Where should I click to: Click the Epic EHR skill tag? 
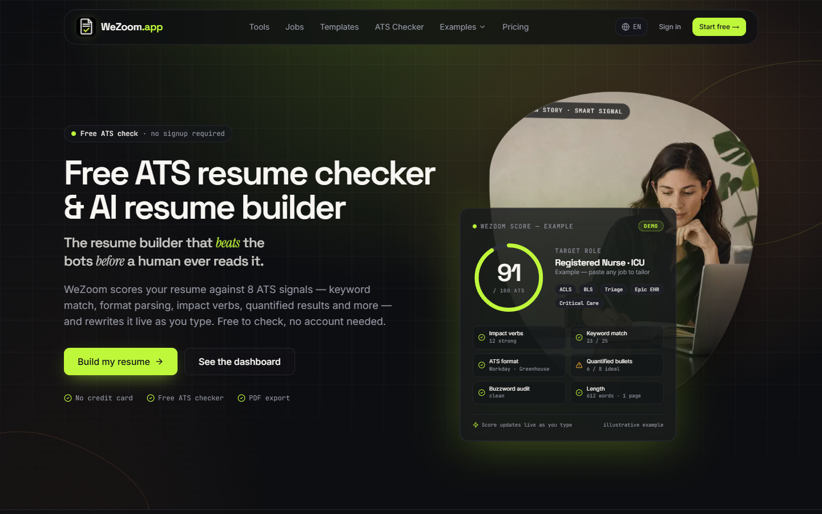pos(647,290)
